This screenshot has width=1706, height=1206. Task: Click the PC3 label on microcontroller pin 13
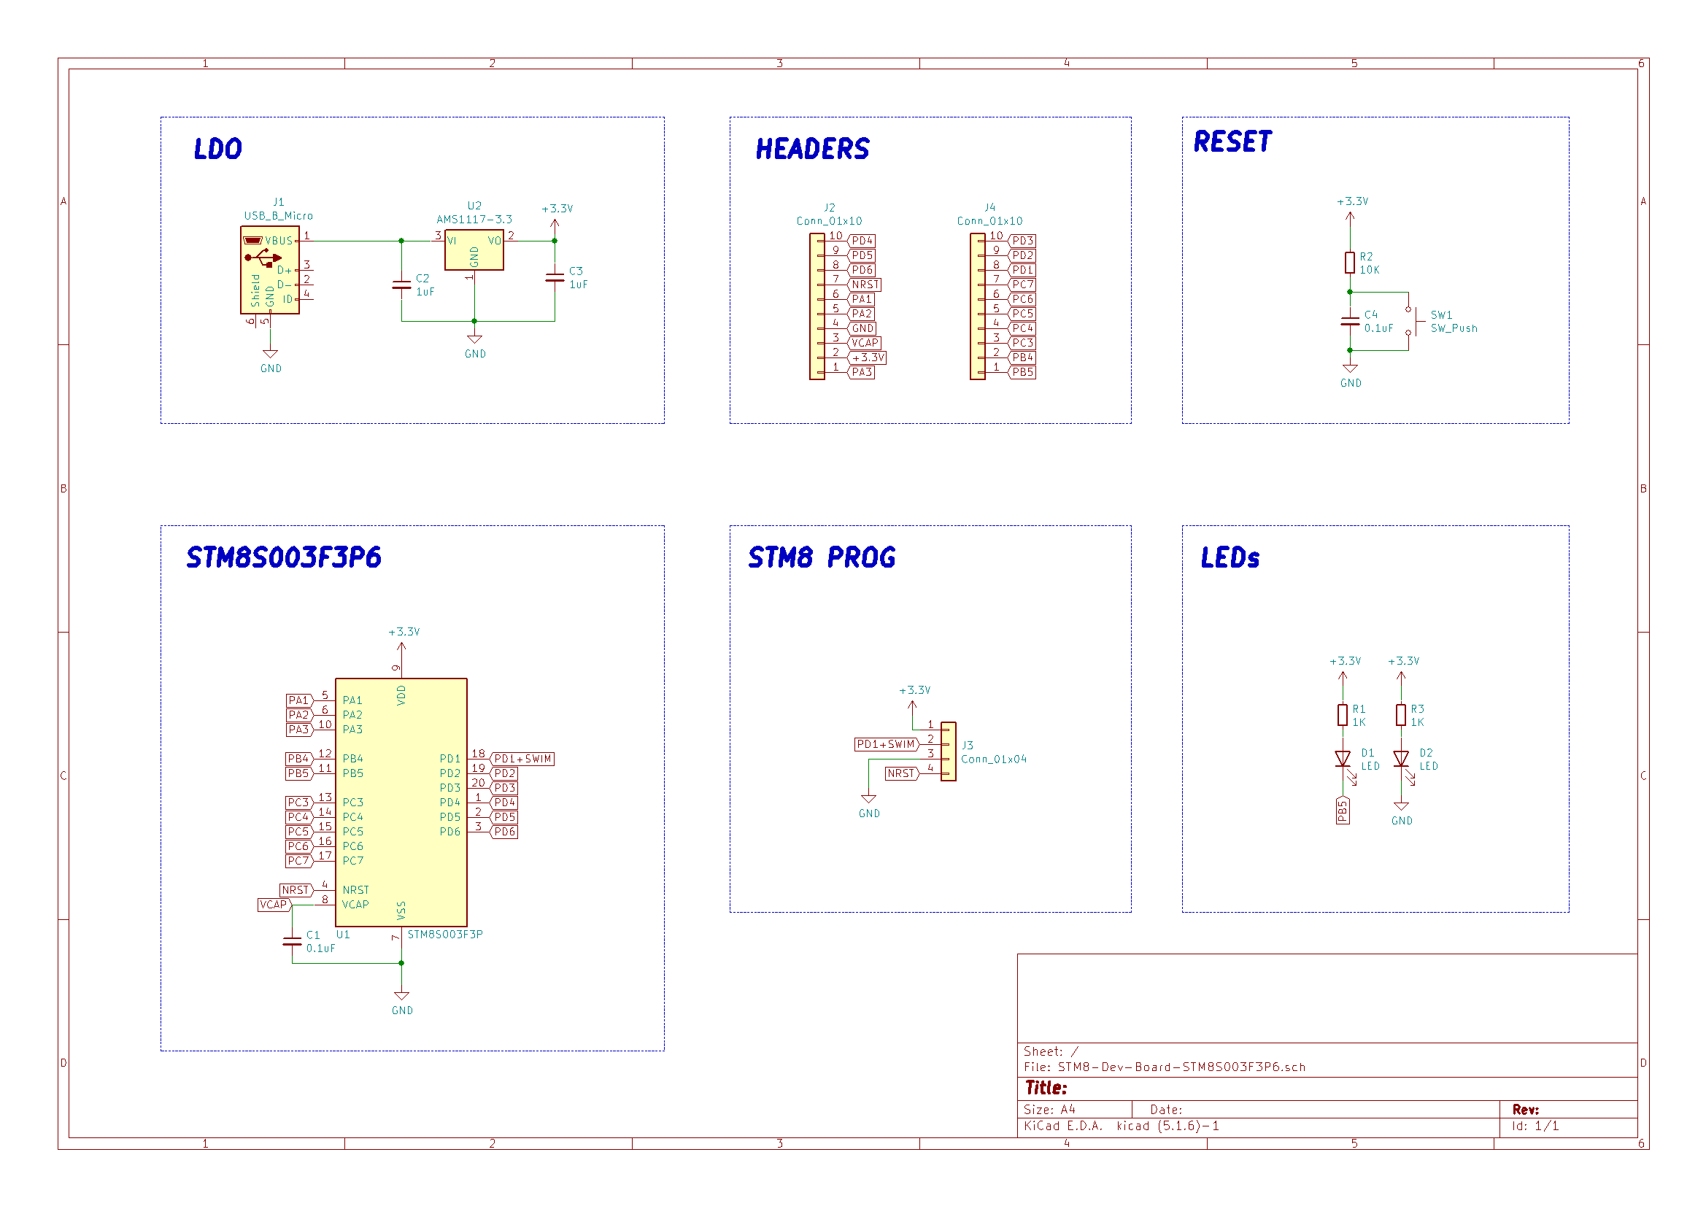point(299,803)
